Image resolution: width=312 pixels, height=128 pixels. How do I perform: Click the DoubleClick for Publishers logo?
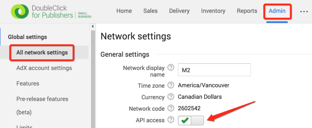[51, 12]
